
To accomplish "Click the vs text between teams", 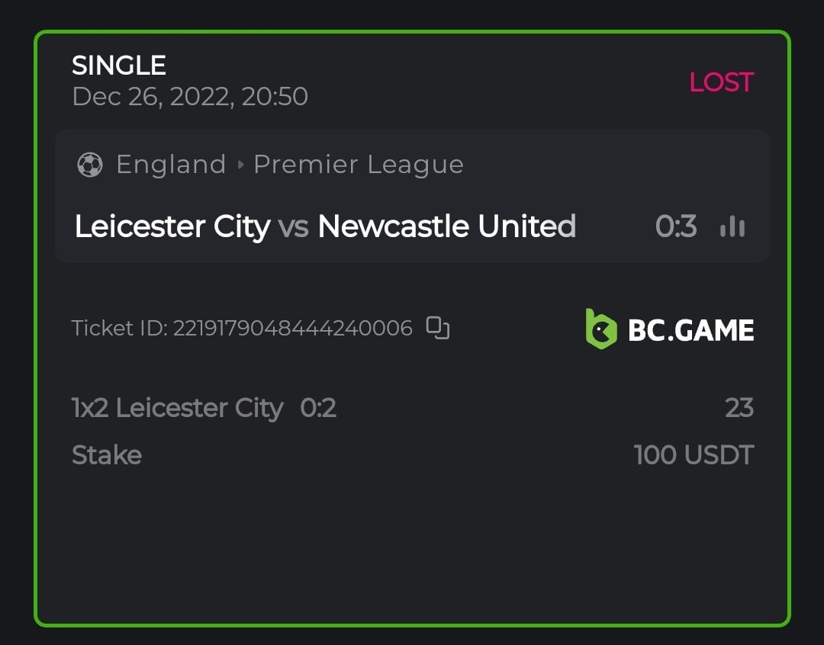I will tap(294, 226).
